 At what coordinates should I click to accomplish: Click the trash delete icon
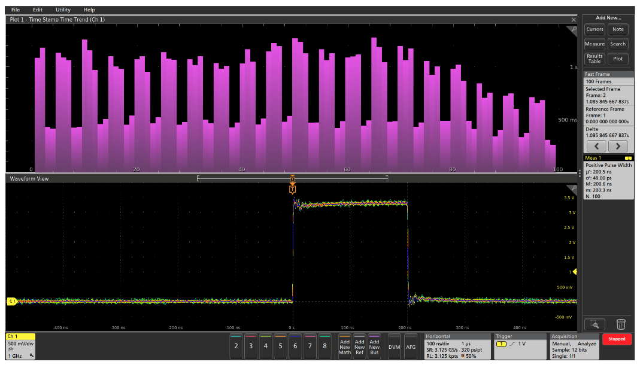pyautogui.click(x=621, y=324)
